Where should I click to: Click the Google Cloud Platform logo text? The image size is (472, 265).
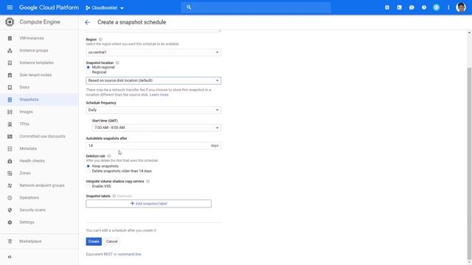coord(49,7)
